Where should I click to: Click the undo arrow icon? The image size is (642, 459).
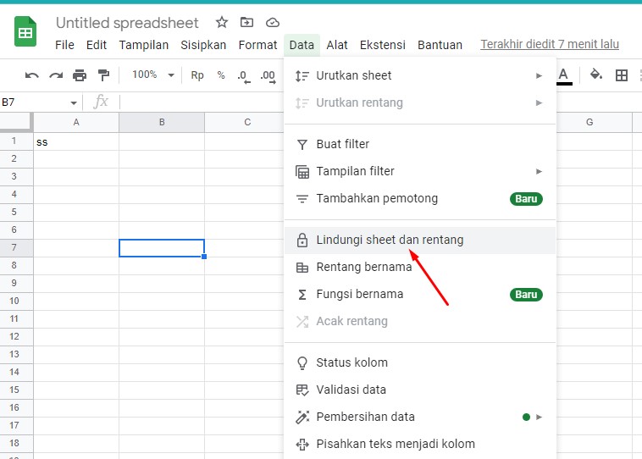[x=32, y=75]
